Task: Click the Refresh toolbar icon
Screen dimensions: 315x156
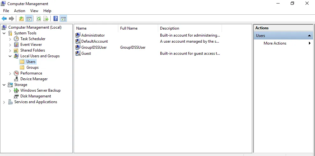Action: tap(39, 19)
